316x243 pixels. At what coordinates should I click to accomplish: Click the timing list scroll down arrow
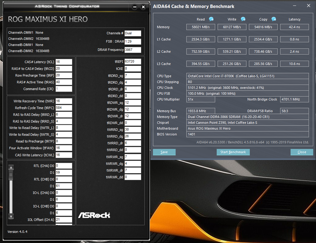click(x=11, y=217)
